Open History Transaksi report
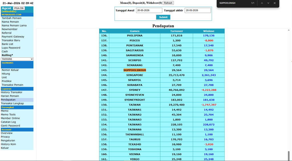The height and width of the screenshot is (161, 292). coord(11,92)
